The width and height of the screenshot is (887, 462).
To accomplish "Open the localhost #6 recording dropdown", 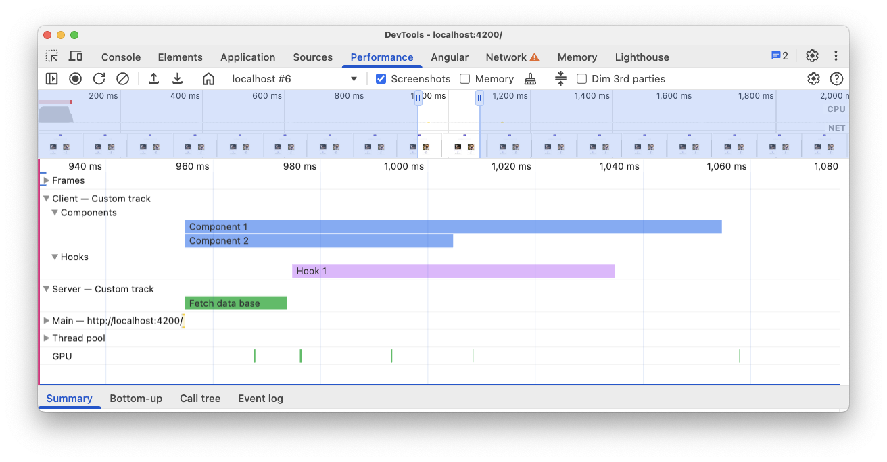I will (354, 78).
